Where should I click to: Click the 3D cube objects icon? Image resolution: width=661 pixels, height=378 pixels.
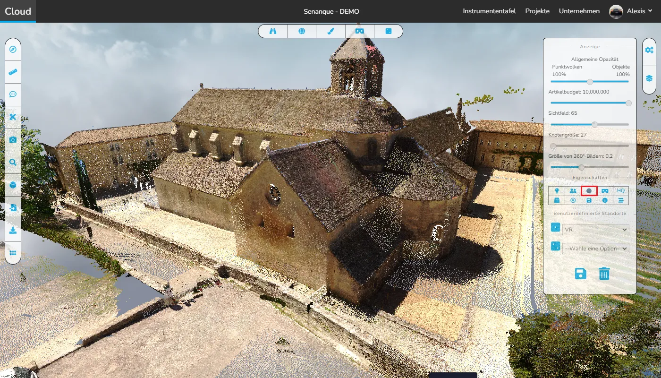[13, 185]
